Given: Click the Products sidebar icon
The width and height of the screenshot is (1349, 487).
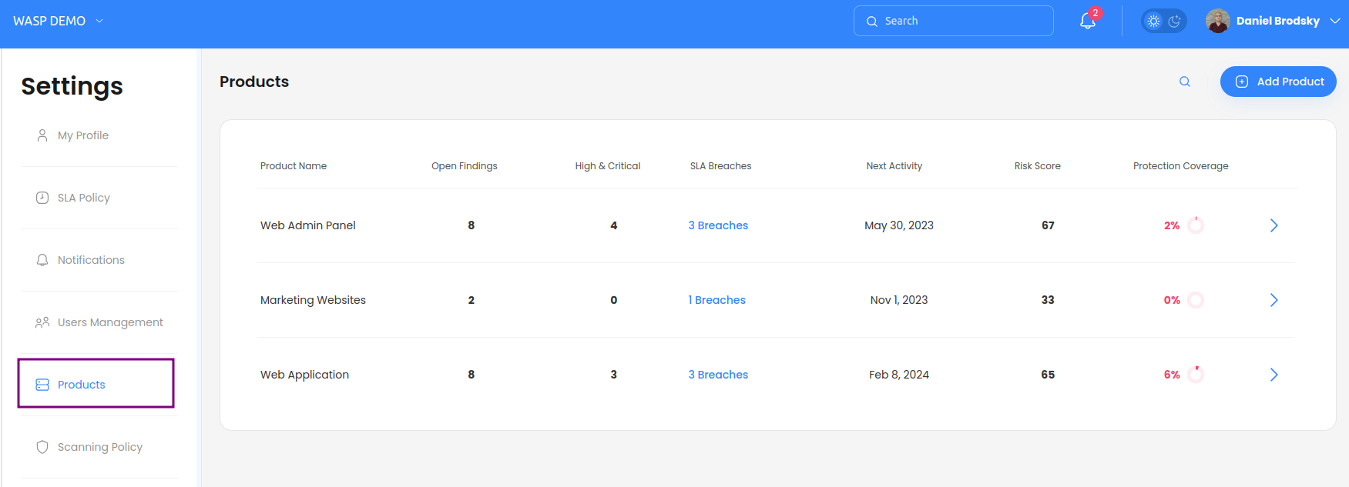Looking at the screenshot, I should click(x=42, y=385).
